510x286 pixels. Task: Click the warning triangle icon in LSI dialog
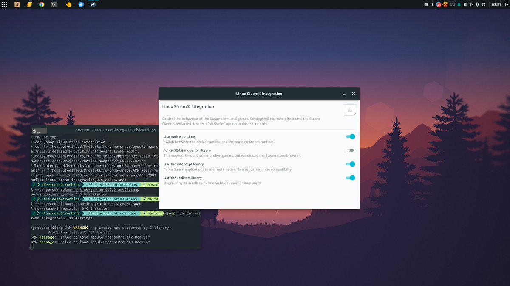[350, 110]
